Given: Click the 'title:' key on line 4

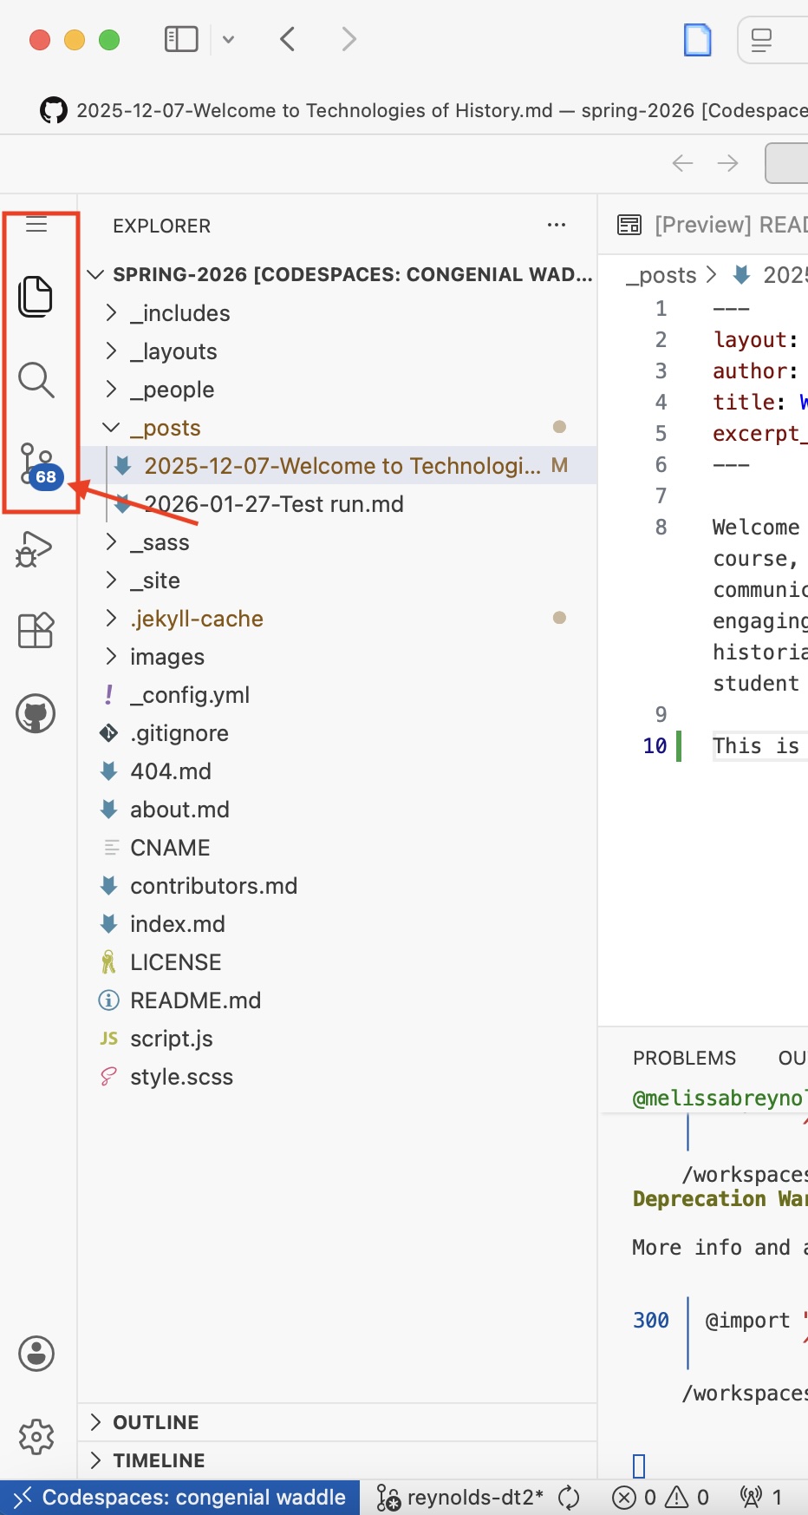Looking at the screenshot, I should [749, 402].
